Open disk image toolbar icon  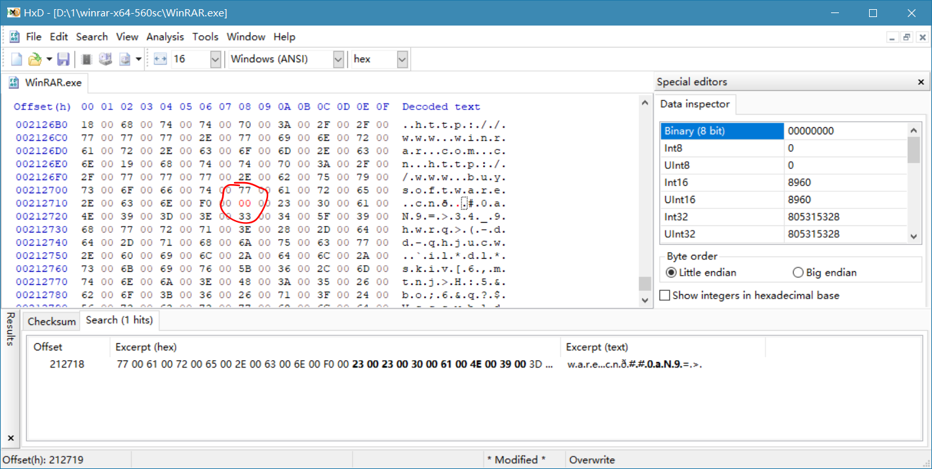point(125,60)
